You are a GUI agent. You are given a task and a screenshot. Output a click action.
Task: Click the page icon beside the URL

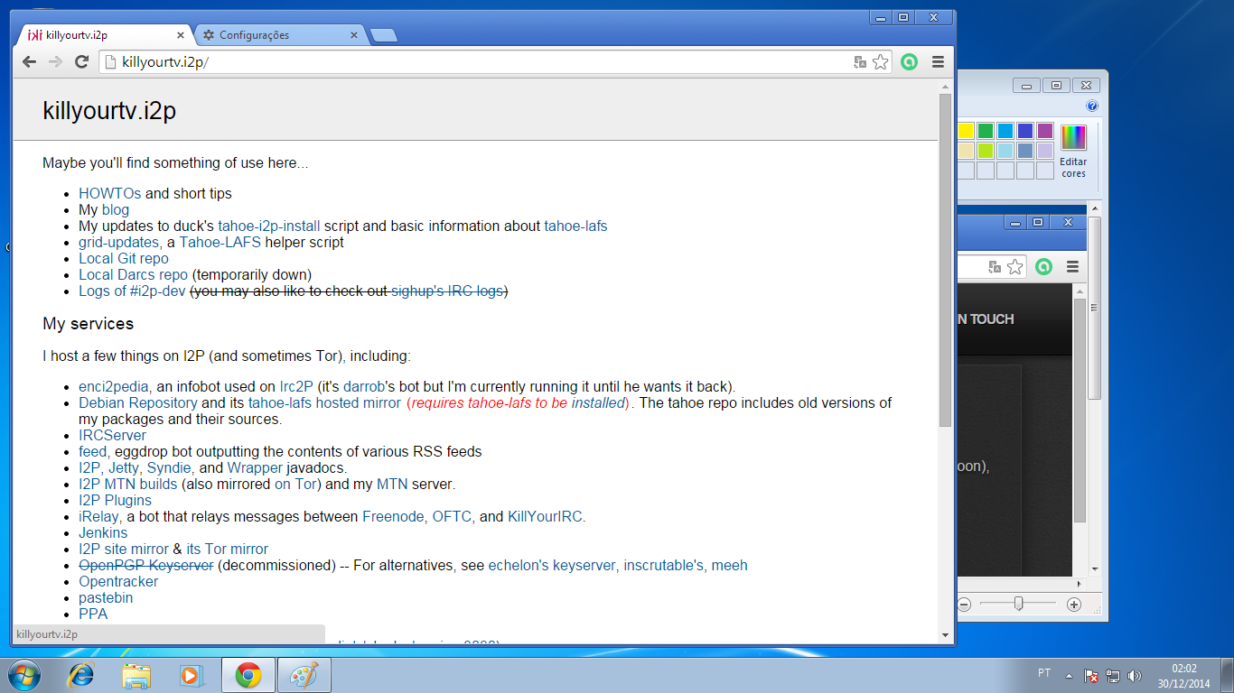(x=111, y=62)
